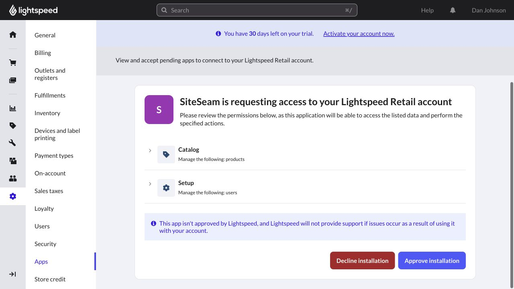Click the Catalog permission title
The height and width of the screenshot is (289, 514).
pos(189,150)
